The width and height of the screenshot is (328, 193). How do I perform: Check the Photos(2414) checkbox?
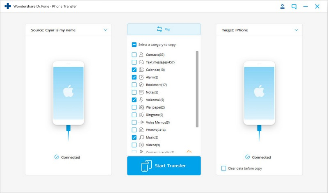[x=134, y=130]
